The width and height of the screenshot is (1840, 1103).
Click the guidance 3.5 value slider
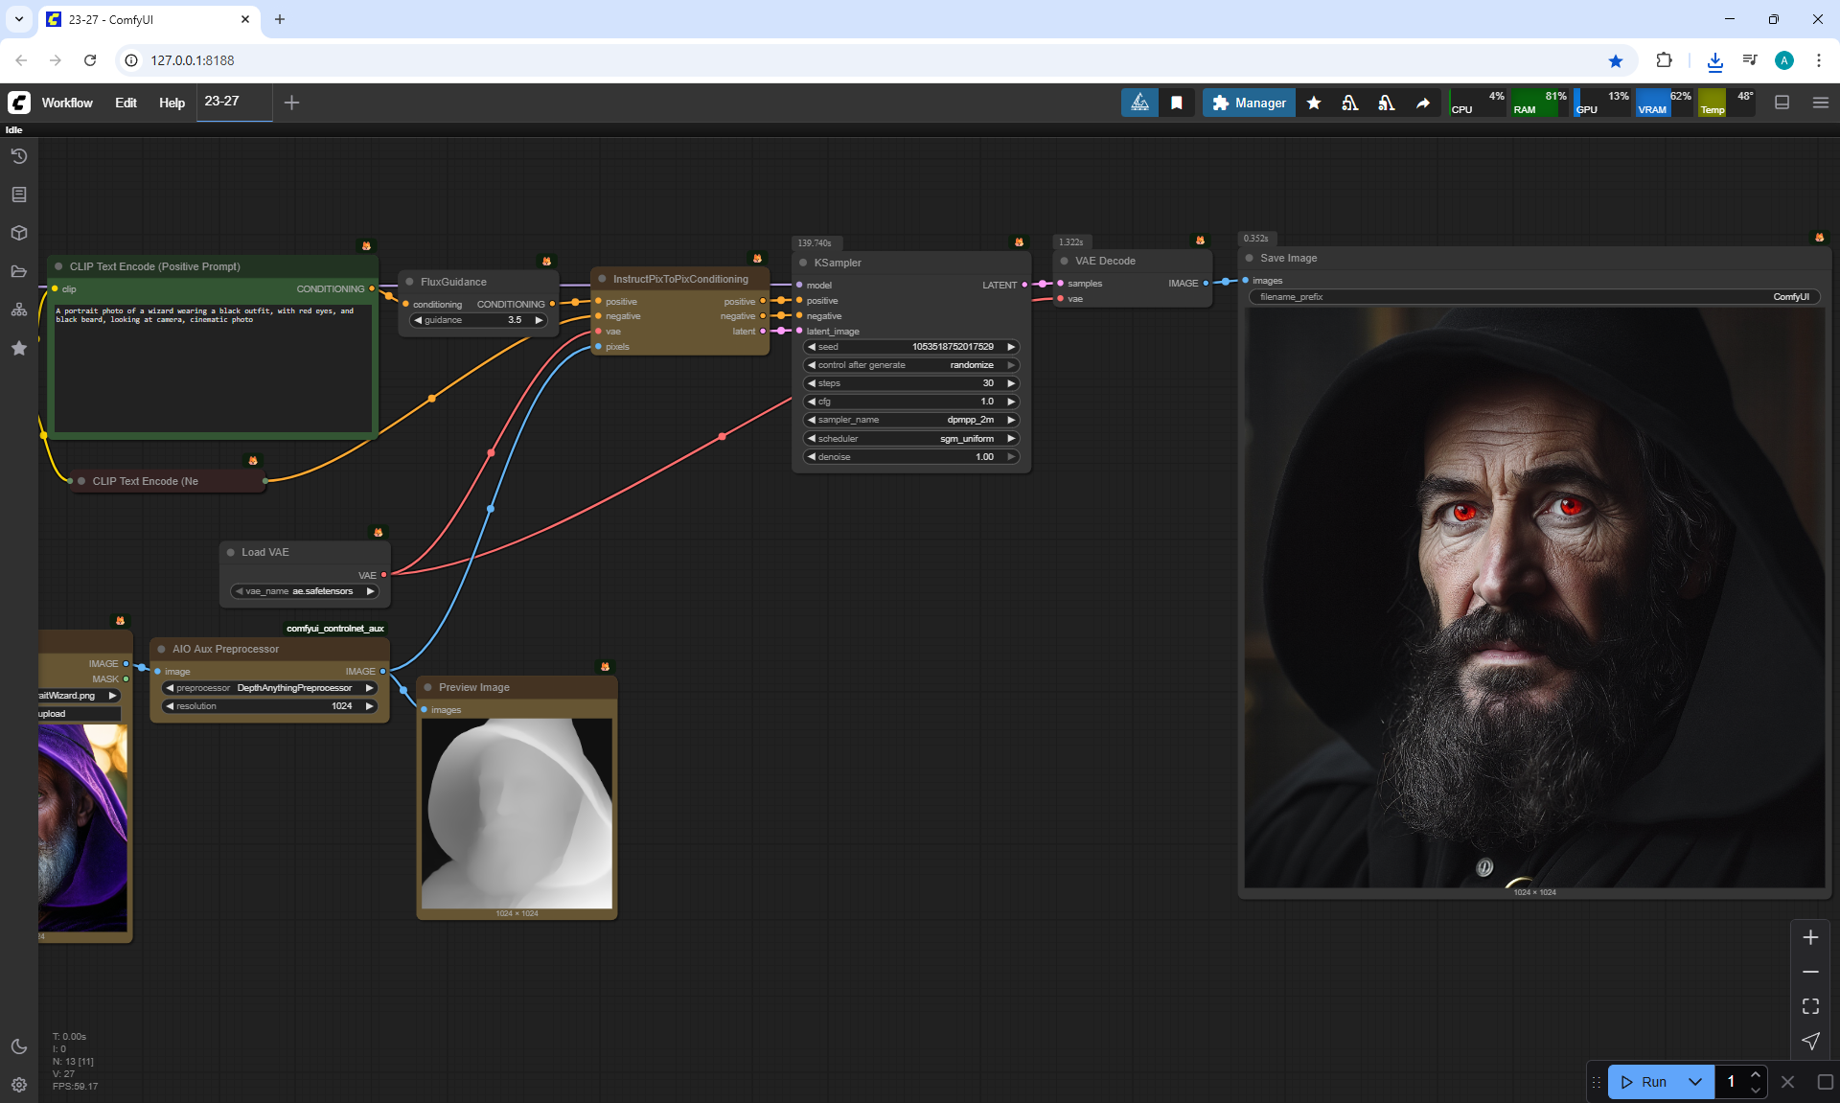(x=478, y=320)
